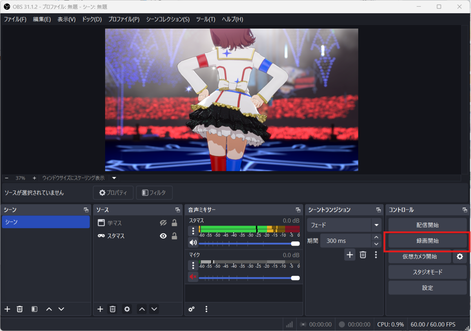Open the プロファイル(P) menu
Image resolution: width=471 pixels, height=331 pixels.
pos(124,19)
